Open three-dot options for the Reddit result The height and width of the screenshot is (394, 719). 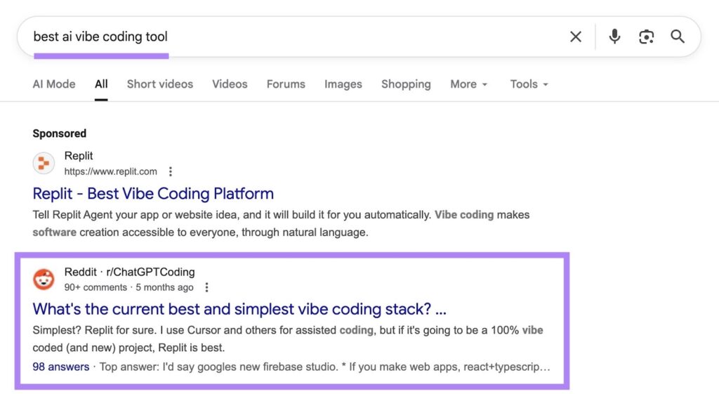point(206,287)
